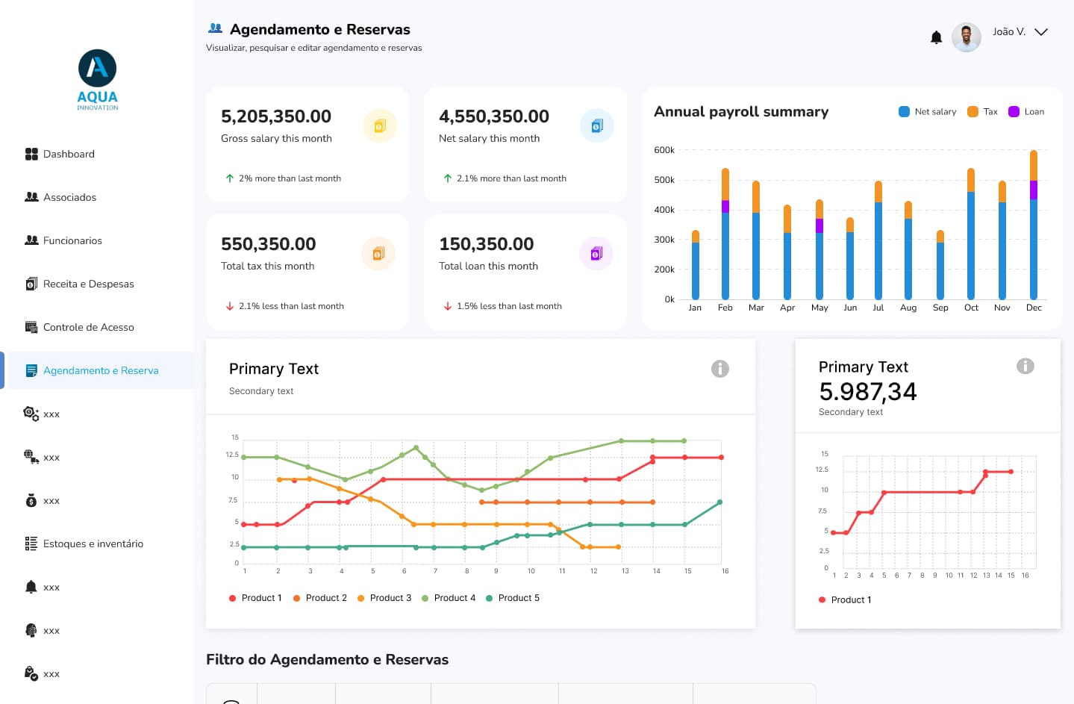Open Controle de Acesso page
The image size is (1074, 704).
[88, 328]
